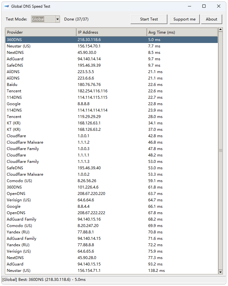Select 114DNS 114.114.115.115 row

tap(112, 97)
